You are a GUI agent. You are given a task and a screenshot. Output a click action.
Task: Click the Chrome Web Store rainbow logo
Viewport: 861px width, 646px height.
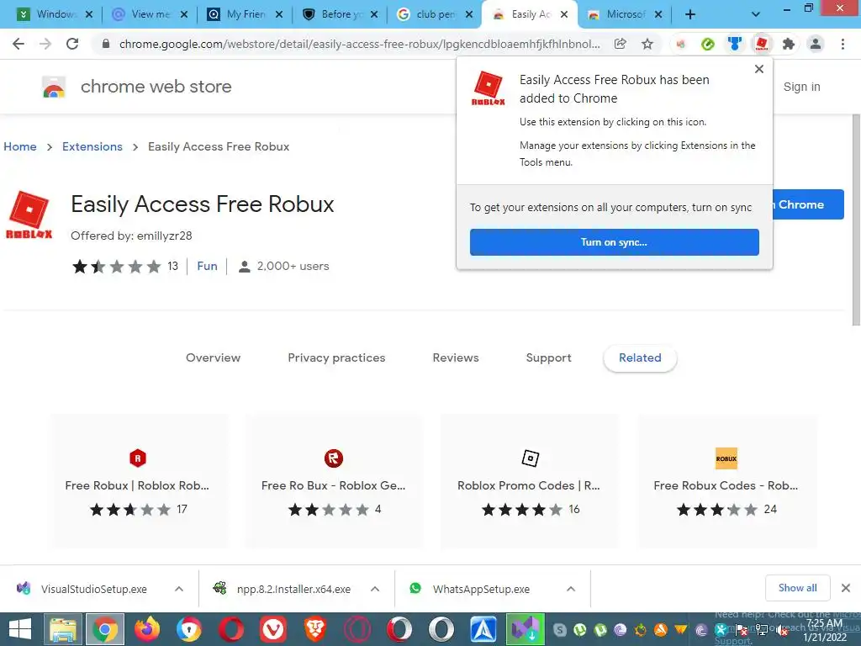pos(54,87)
